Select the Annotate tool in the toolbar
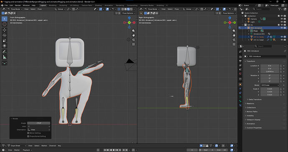 click(5, 51)
